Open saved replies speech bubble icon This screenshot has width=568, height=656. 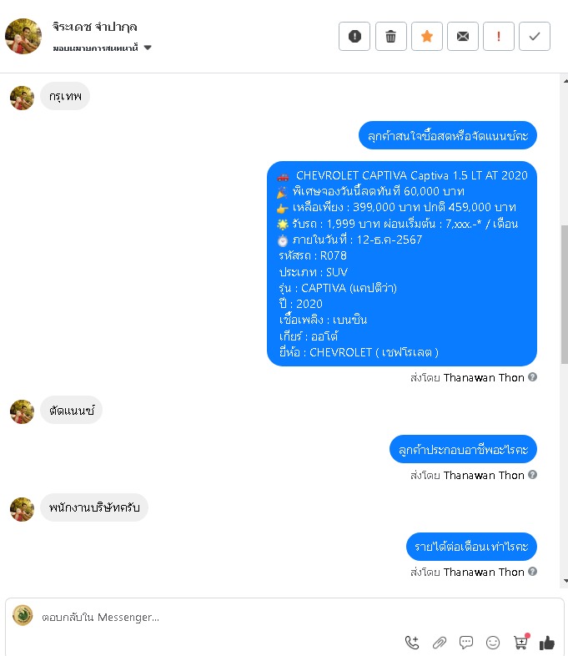(466, 642)
